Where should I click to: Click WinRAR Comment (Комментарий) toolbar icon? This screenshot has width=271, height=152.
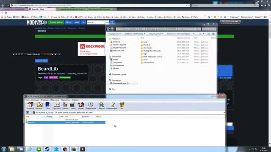pyautogui.click(x=112, y=106)
